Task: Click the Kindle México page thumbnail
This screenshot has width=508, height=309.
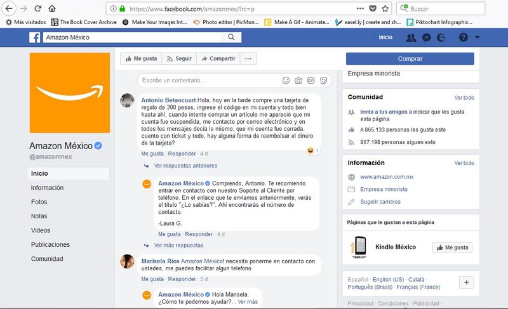Action: tap(358, 247)
